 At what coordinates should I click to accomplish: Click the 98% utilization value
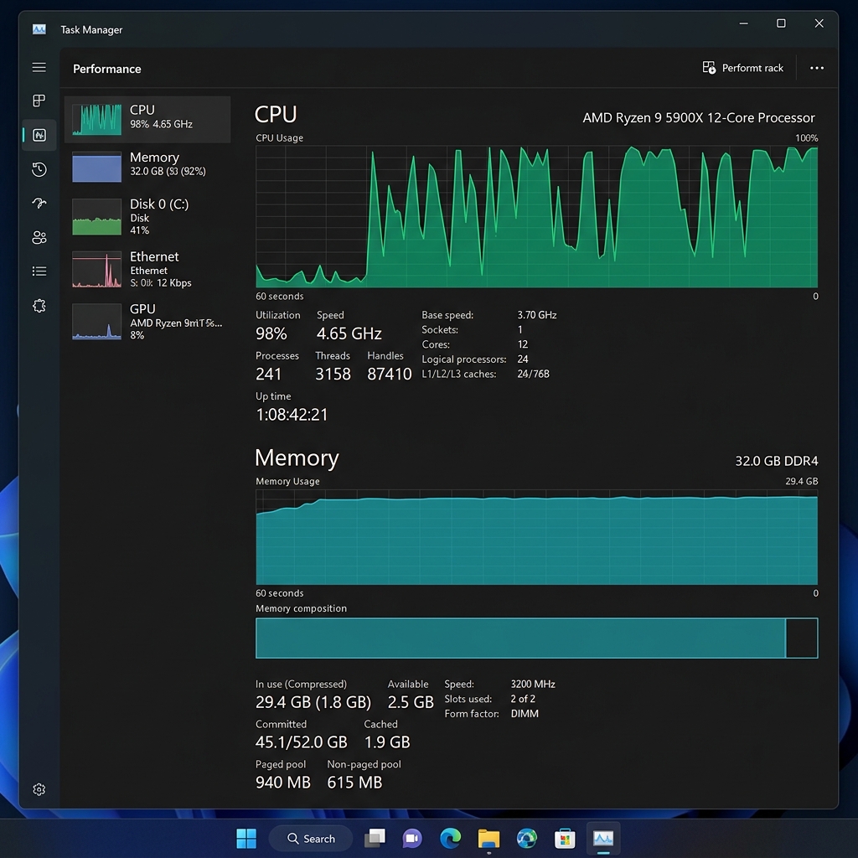coord(271,333)
